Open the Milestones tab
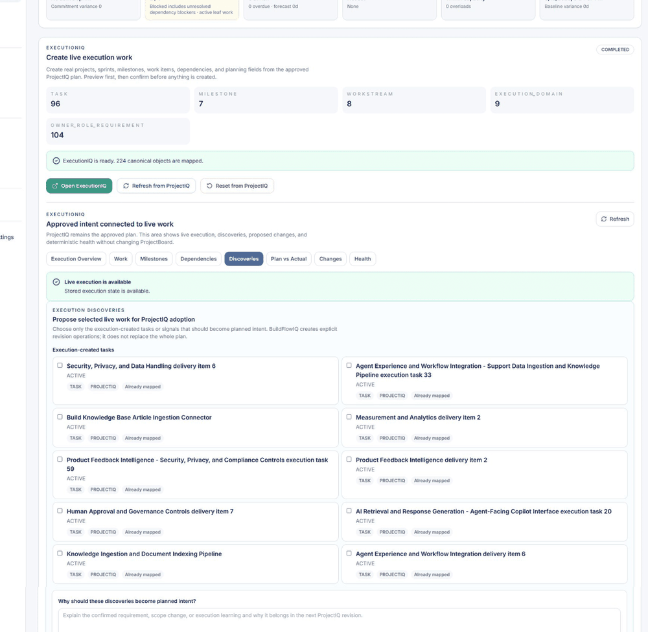Screen dimensions: 648x632 [154, 259]
